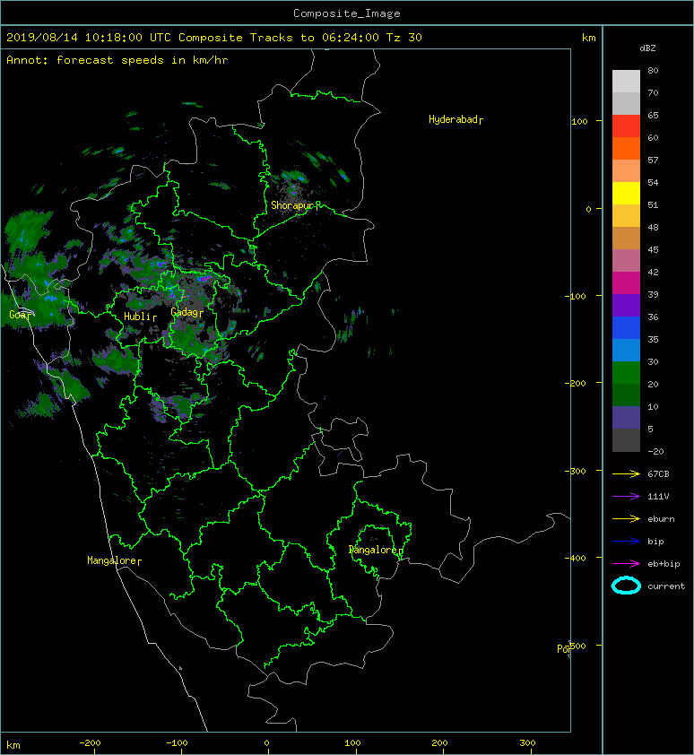Image resolution: width=694 pixels, height=755 pixels.
Task: Click the yellow 67CB track arrow in legend
Action: coord(626,474)
